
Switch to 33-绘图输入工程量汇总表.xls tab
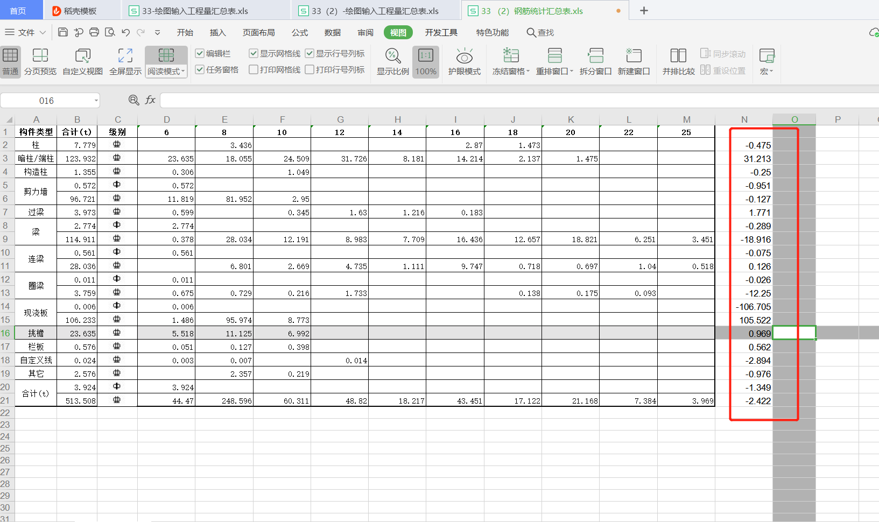pos(206,11)
